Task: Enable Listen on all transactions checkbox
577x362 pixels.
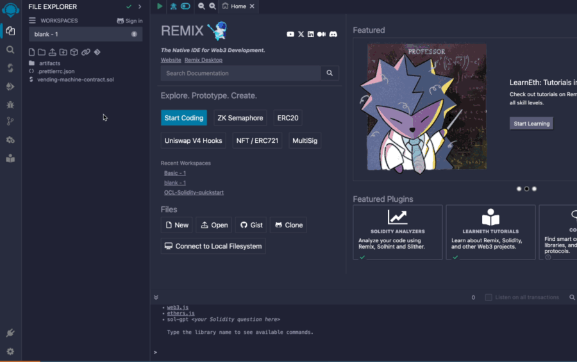Action: (x=489, y=297)
